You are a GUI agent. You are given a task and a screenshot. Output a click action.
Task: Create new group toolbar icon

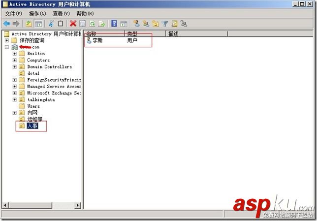click(146, 24)
